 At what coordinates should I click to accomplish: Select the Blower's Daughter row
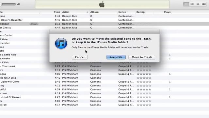104,20
